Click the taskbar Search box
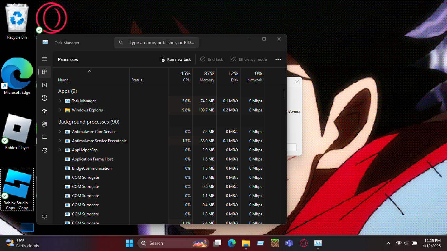 point(173,243)
